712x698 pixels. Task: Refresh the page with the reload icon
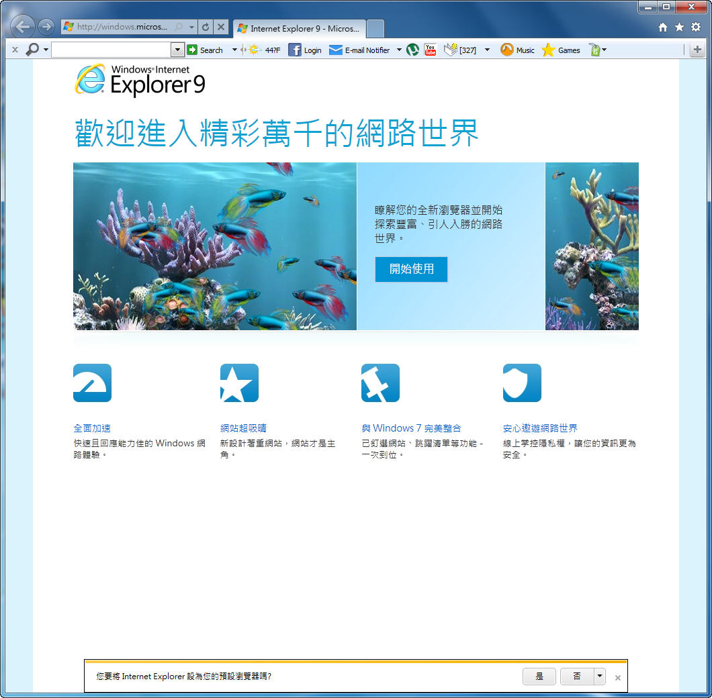point(206,27)
